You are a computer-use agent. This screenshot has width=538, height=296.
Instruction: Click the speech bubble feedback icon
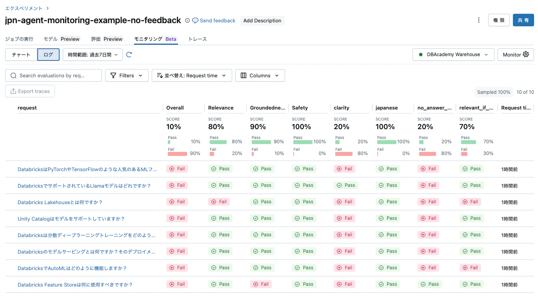pyautogui.click(x=195, y=20)
